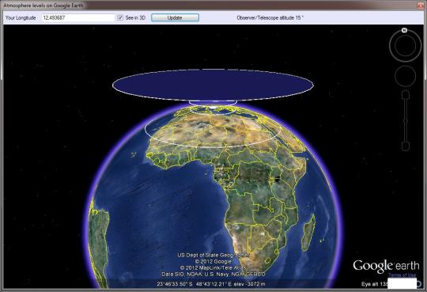
Task: Click the Your Longitude input field
Action: (x=78, y=17)
